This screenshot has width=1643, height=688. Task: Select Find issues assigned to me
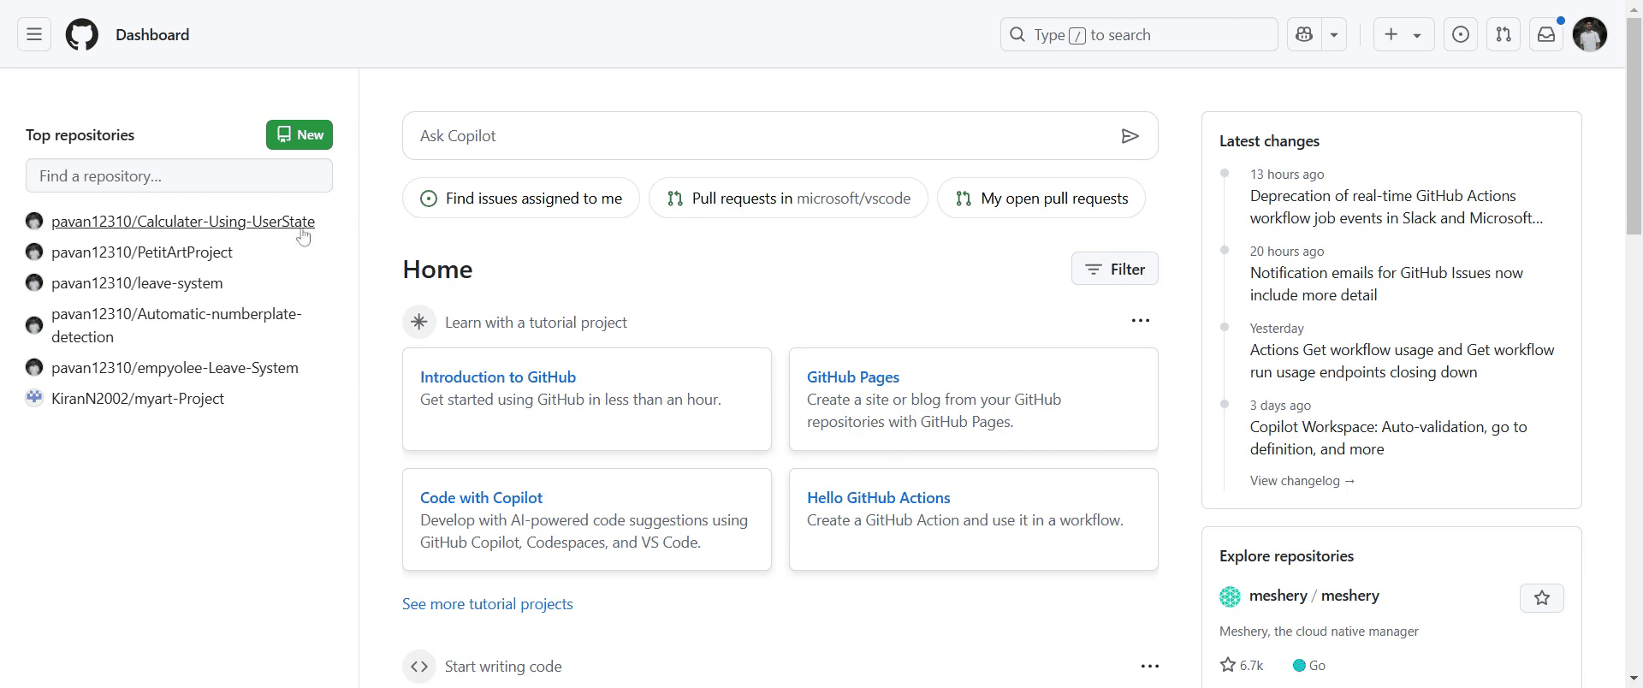pos(521,199)
